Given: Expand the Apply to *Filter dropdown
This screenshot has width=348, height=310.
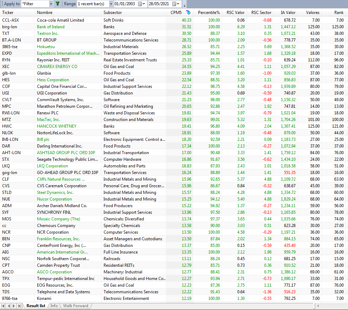Looking at the screenshot, I should click(x=51, y=4).
